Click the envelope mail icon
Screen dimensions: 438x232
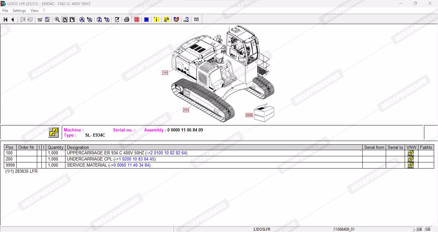click(x=196, y=20)
